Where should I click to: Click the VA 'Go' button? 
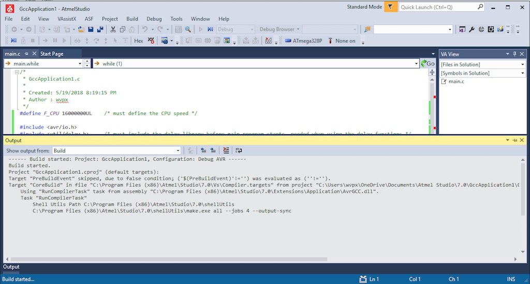428,63
